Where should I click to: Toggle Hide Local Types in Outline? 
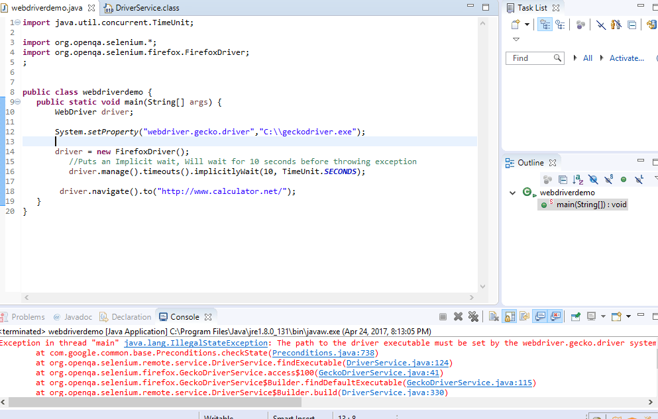[x=639, y=180]
